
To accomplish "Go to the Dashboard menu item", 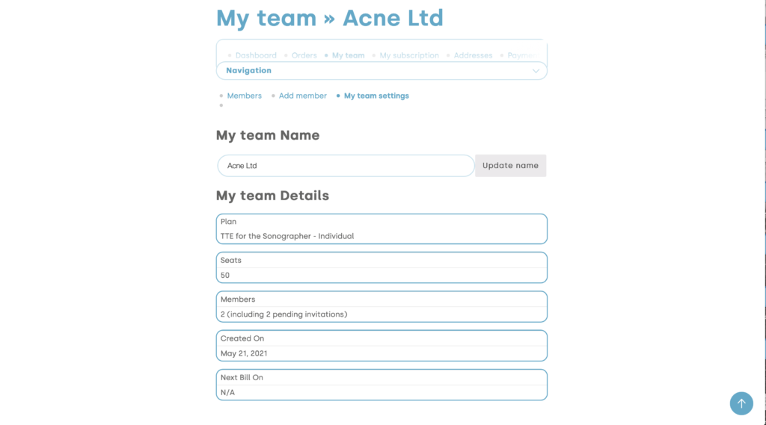I will [256, 55].
